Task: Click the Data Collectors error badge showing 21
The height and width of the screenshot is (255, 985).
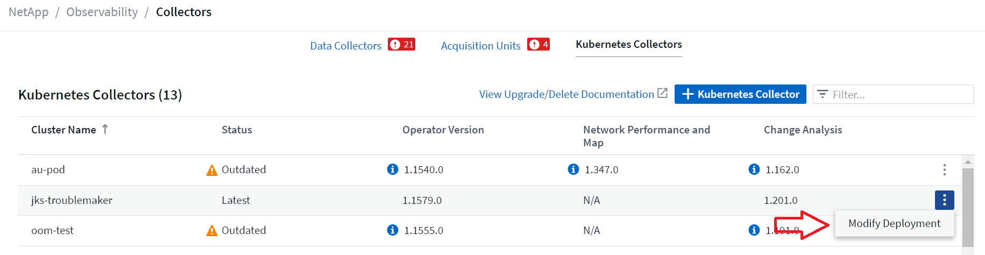Action: click(402, 45)
